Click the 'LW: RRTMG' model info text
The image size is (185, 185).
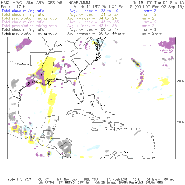[x=46, y=182]
